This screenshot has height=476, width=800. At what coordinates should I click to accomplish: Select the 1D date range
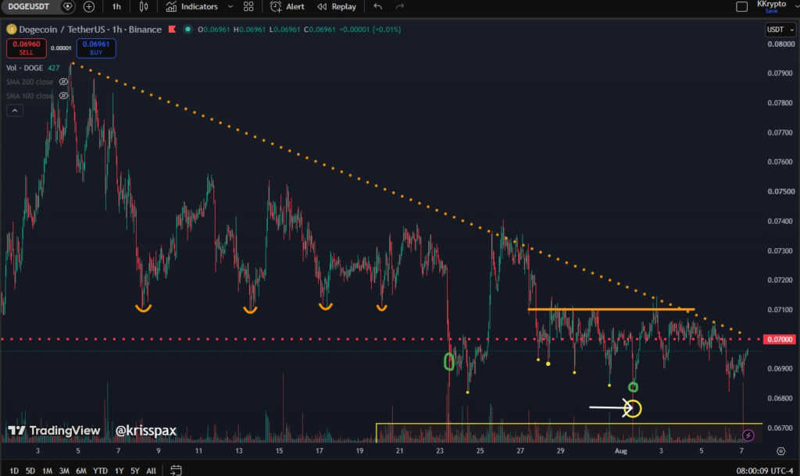14,471
